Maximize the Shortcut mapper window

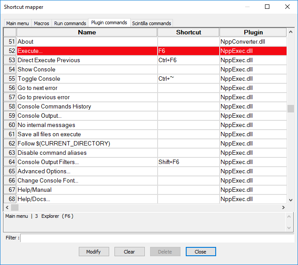click(x=267, y=7)
